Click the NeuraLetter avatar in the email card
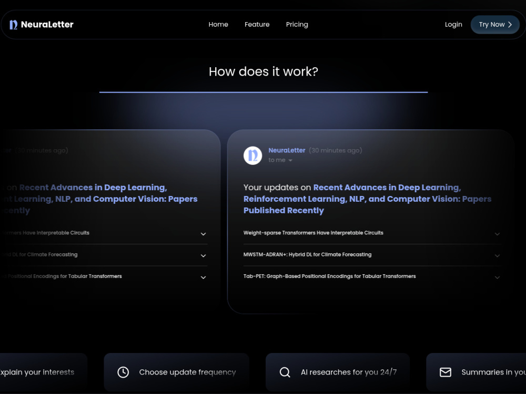 point(252,155)
